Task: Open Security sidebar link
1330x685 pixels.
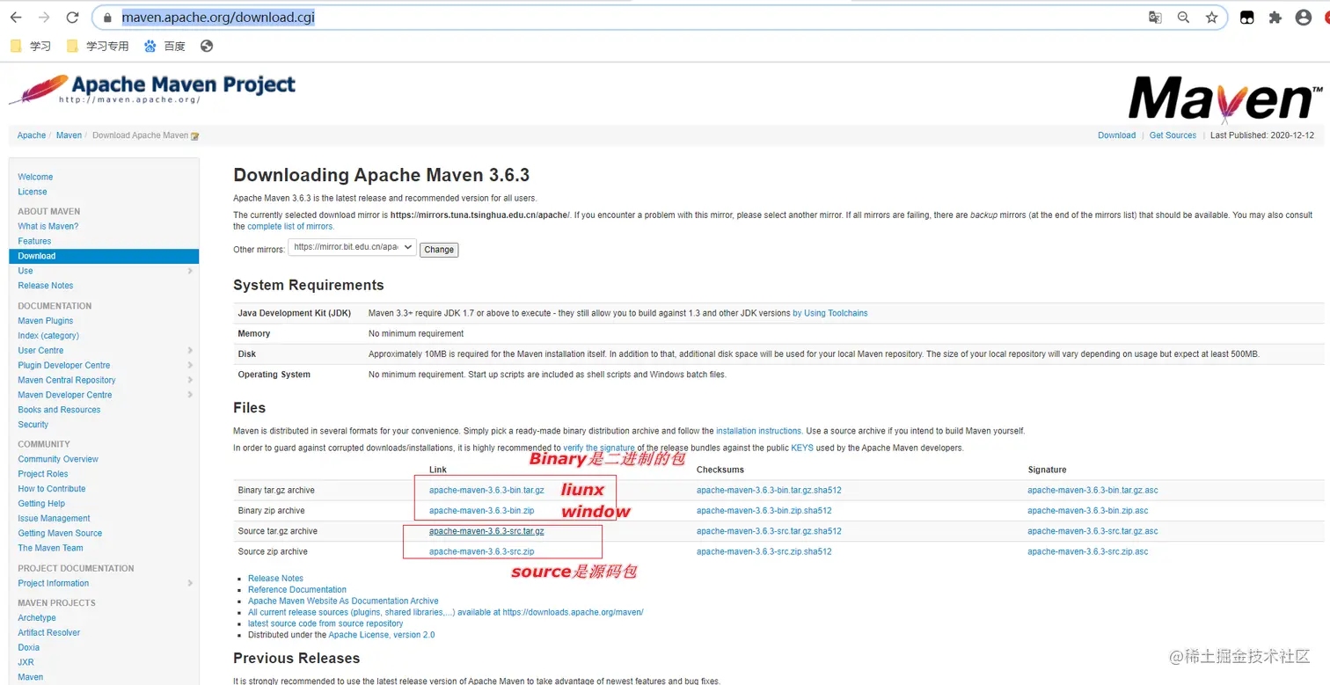Action: pos(33,425)
